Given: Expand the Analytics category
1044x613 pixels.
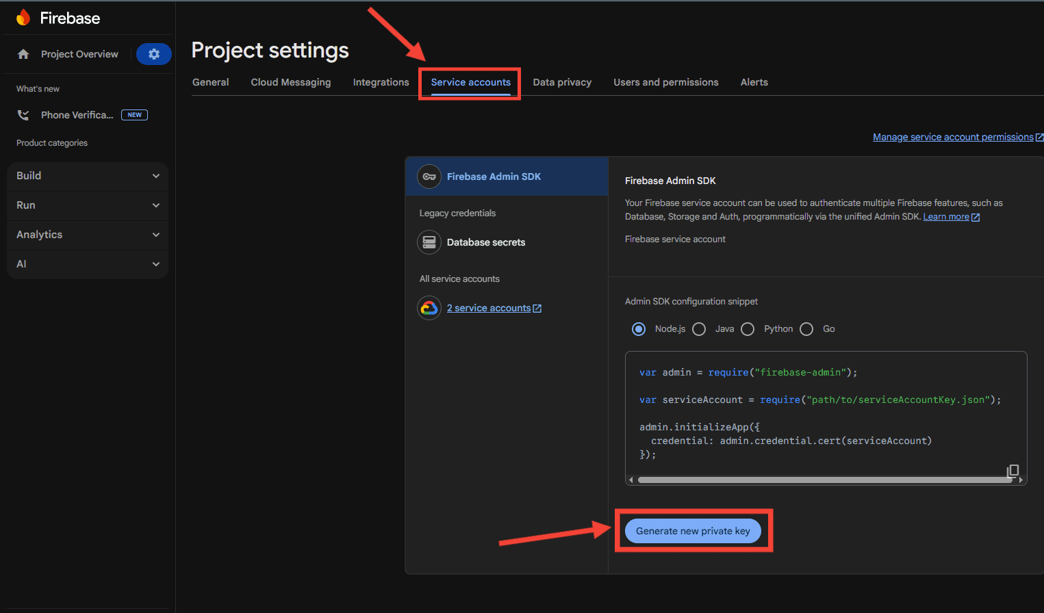Looking at the screenshot, I should (88, 235).
